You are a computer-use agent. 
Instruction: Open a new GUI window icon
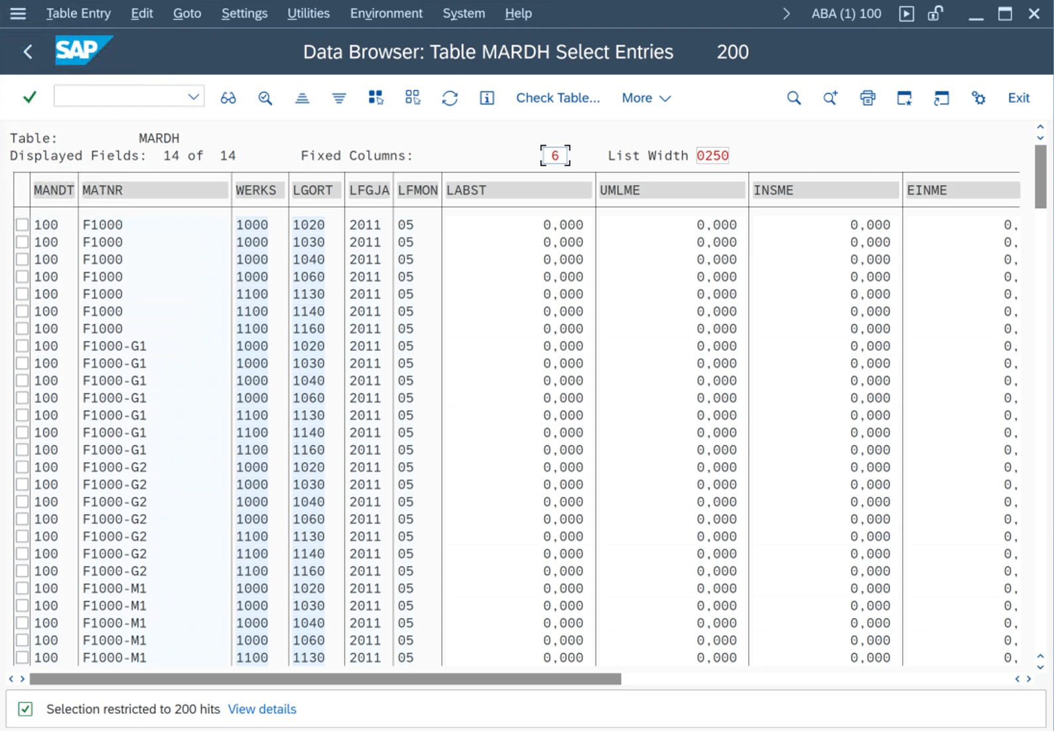[x=904, y=98]
